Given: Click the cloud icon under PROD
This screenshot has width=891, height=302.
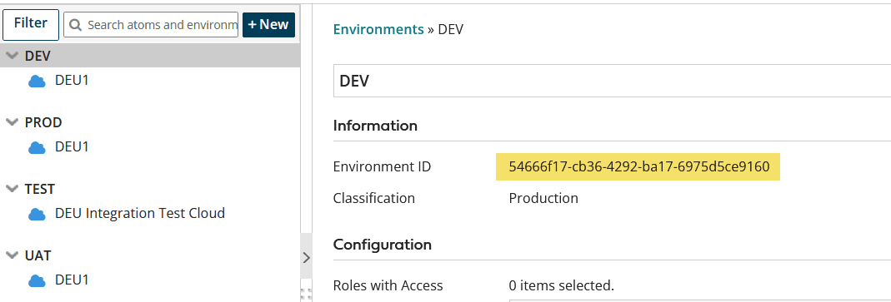Looking at the screenshot, I should [x=37, y=147].
